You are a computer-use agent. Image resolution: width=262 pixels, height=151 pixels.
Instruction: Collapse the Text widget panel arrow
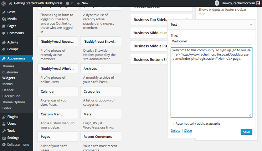[251, 24]
